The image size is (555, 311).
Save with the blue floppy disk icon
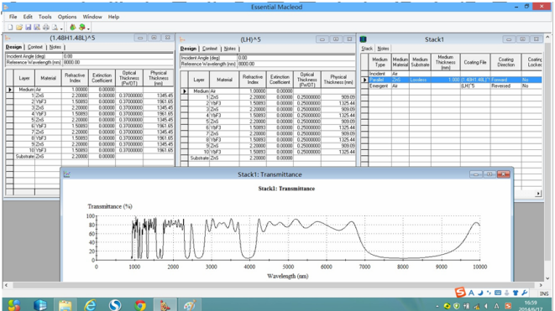[29, 27]
